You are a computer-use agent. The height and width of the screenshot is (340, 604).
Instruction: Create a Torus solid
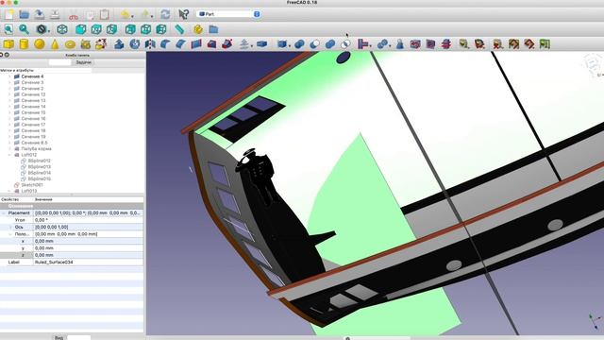pos(70,44)
